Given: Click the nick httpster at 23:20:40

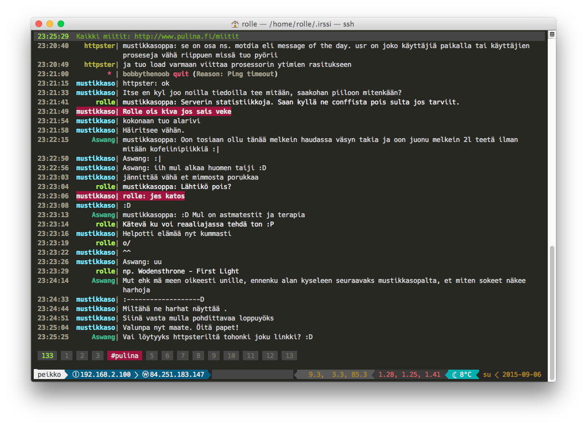Looking at the screenshot, I should click(x=100, y=46).
